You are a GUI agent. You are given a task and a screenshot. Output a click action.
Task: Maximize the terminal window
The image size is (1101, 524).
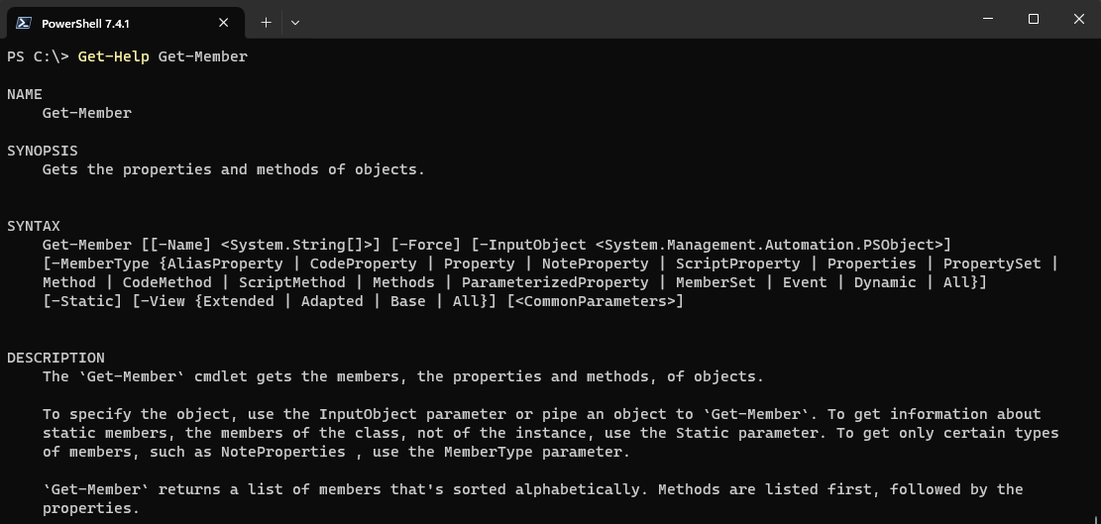[x=1033, y=19]
